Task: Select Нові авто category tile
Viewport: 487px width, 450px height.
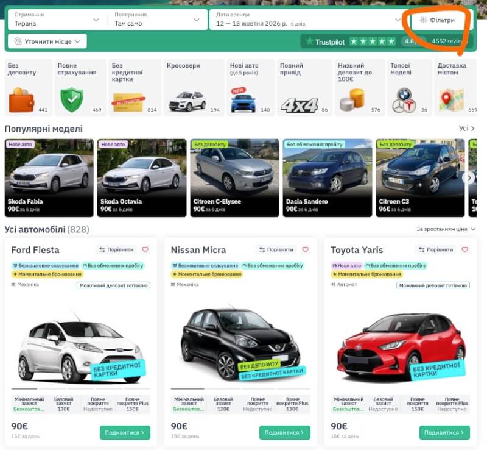Action: coord(250,87)
